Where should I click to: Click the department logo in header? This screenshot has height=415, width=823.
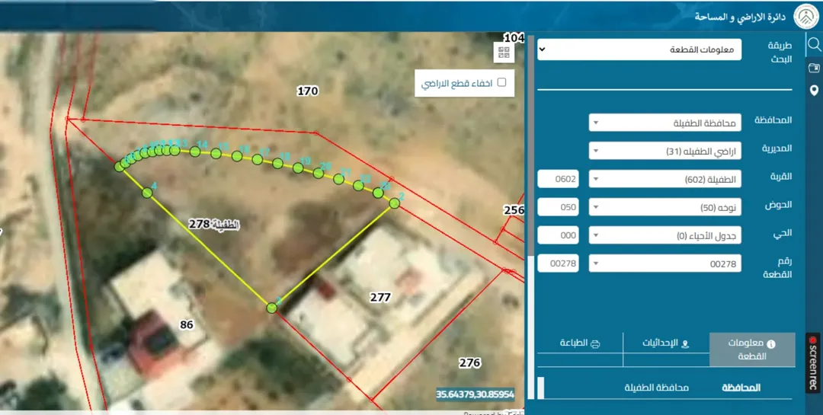pyautogui.click(x=806, y=16)
